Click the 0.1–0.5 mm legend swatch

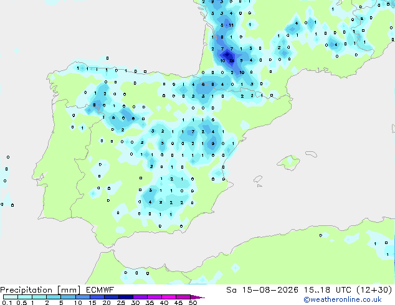tap(11, 297)
